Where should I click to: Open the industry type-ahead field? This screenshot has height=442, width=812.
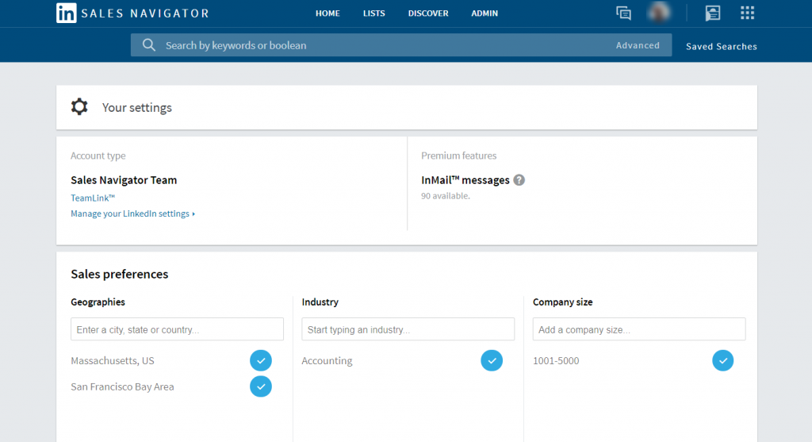408,329
